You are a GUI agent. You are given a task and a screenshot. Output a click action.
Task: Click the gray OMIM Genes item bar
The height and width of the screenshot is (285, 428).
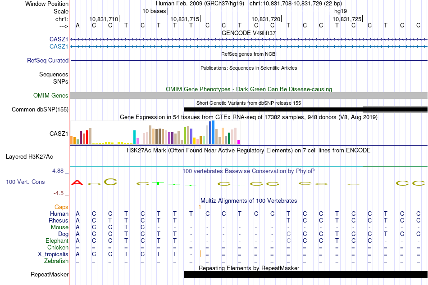point(249,95)
